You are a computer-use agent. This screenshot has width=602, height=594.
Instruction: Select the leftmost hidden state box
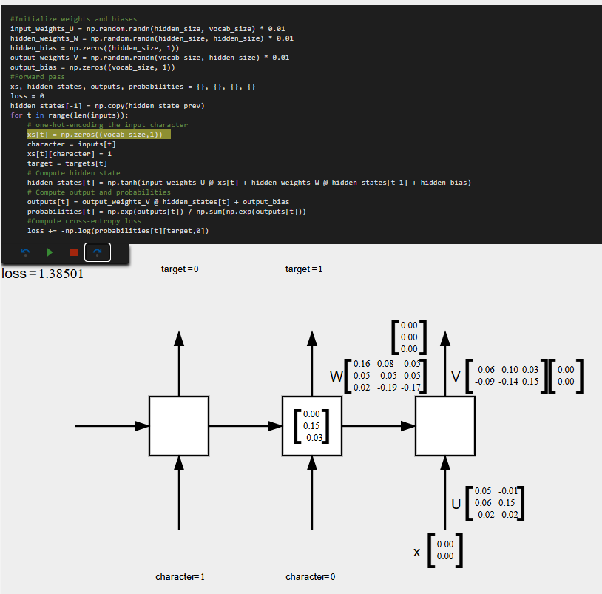pyautogui.click(x=178, y=425)
